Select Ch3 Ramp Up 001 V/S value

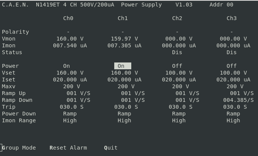[242, 93]
